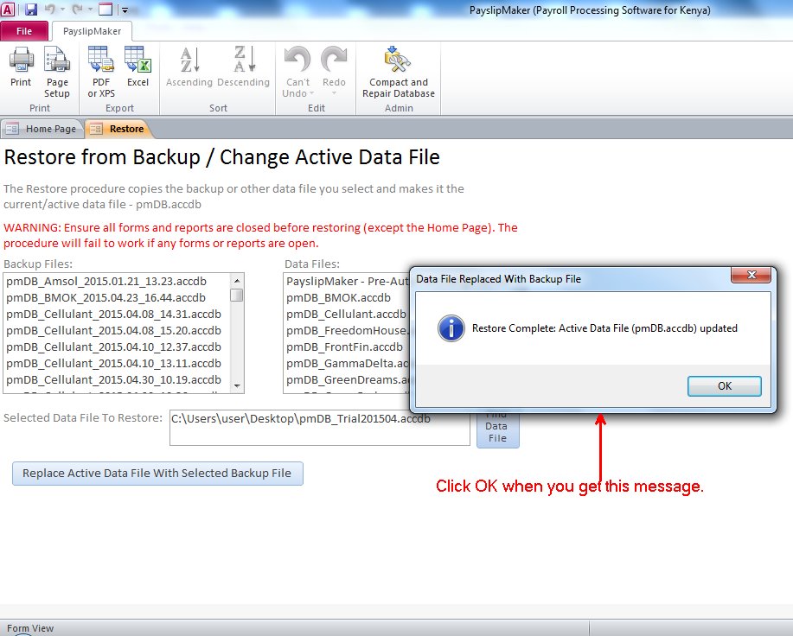The height and width of the screenshot is (636, 793).
Task: Click Replace Active Data File With Selected Backup File
Action: pyautogui.click(x=157, y=474)
